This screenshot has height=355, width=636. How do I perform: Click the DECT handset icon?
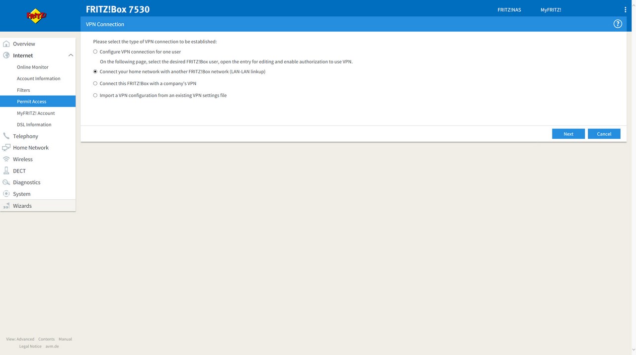pyautogui.click(x=6, y=171)
